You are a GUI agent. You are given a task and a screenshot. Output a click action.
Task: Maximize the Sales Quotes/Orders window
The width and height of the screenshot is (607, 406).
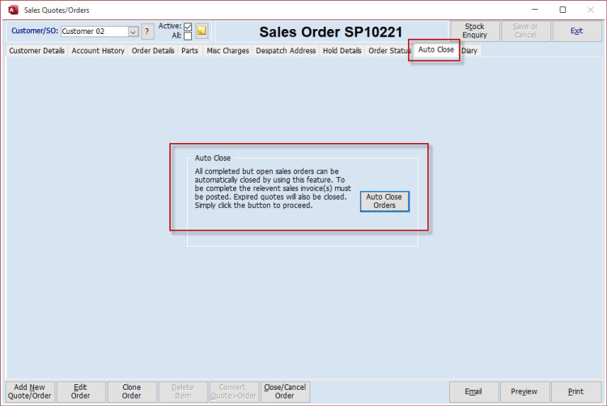point(562,10)
